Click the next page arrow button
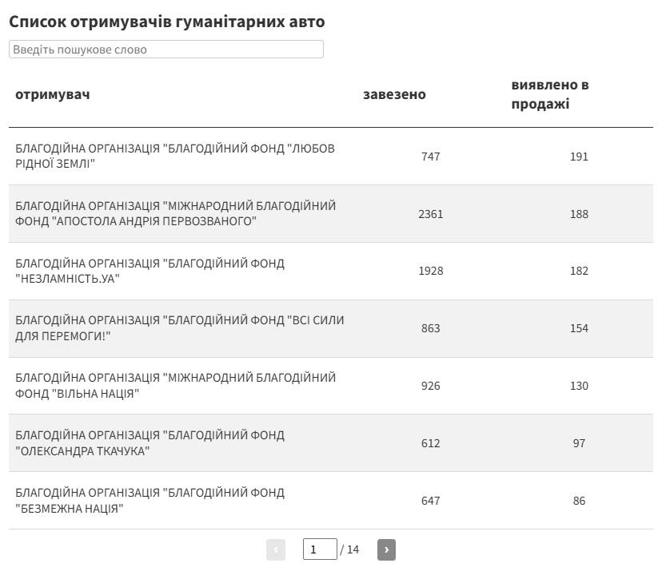The height and width of the screenshot is (571, 658). [386, 549]
